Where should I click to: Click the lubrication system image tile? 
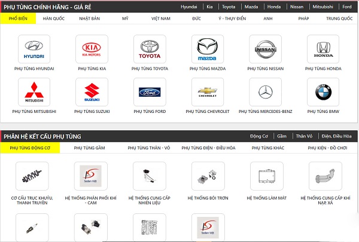pos(208,176)
